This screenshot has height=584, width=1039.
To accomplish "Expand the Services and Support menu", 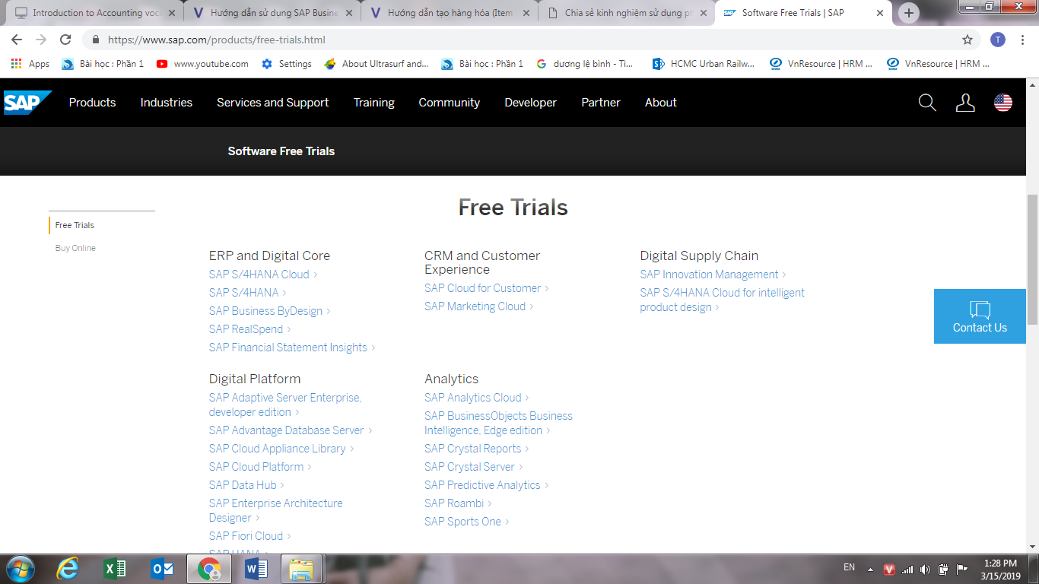I will pyautogui.click(x=272, y=103).
